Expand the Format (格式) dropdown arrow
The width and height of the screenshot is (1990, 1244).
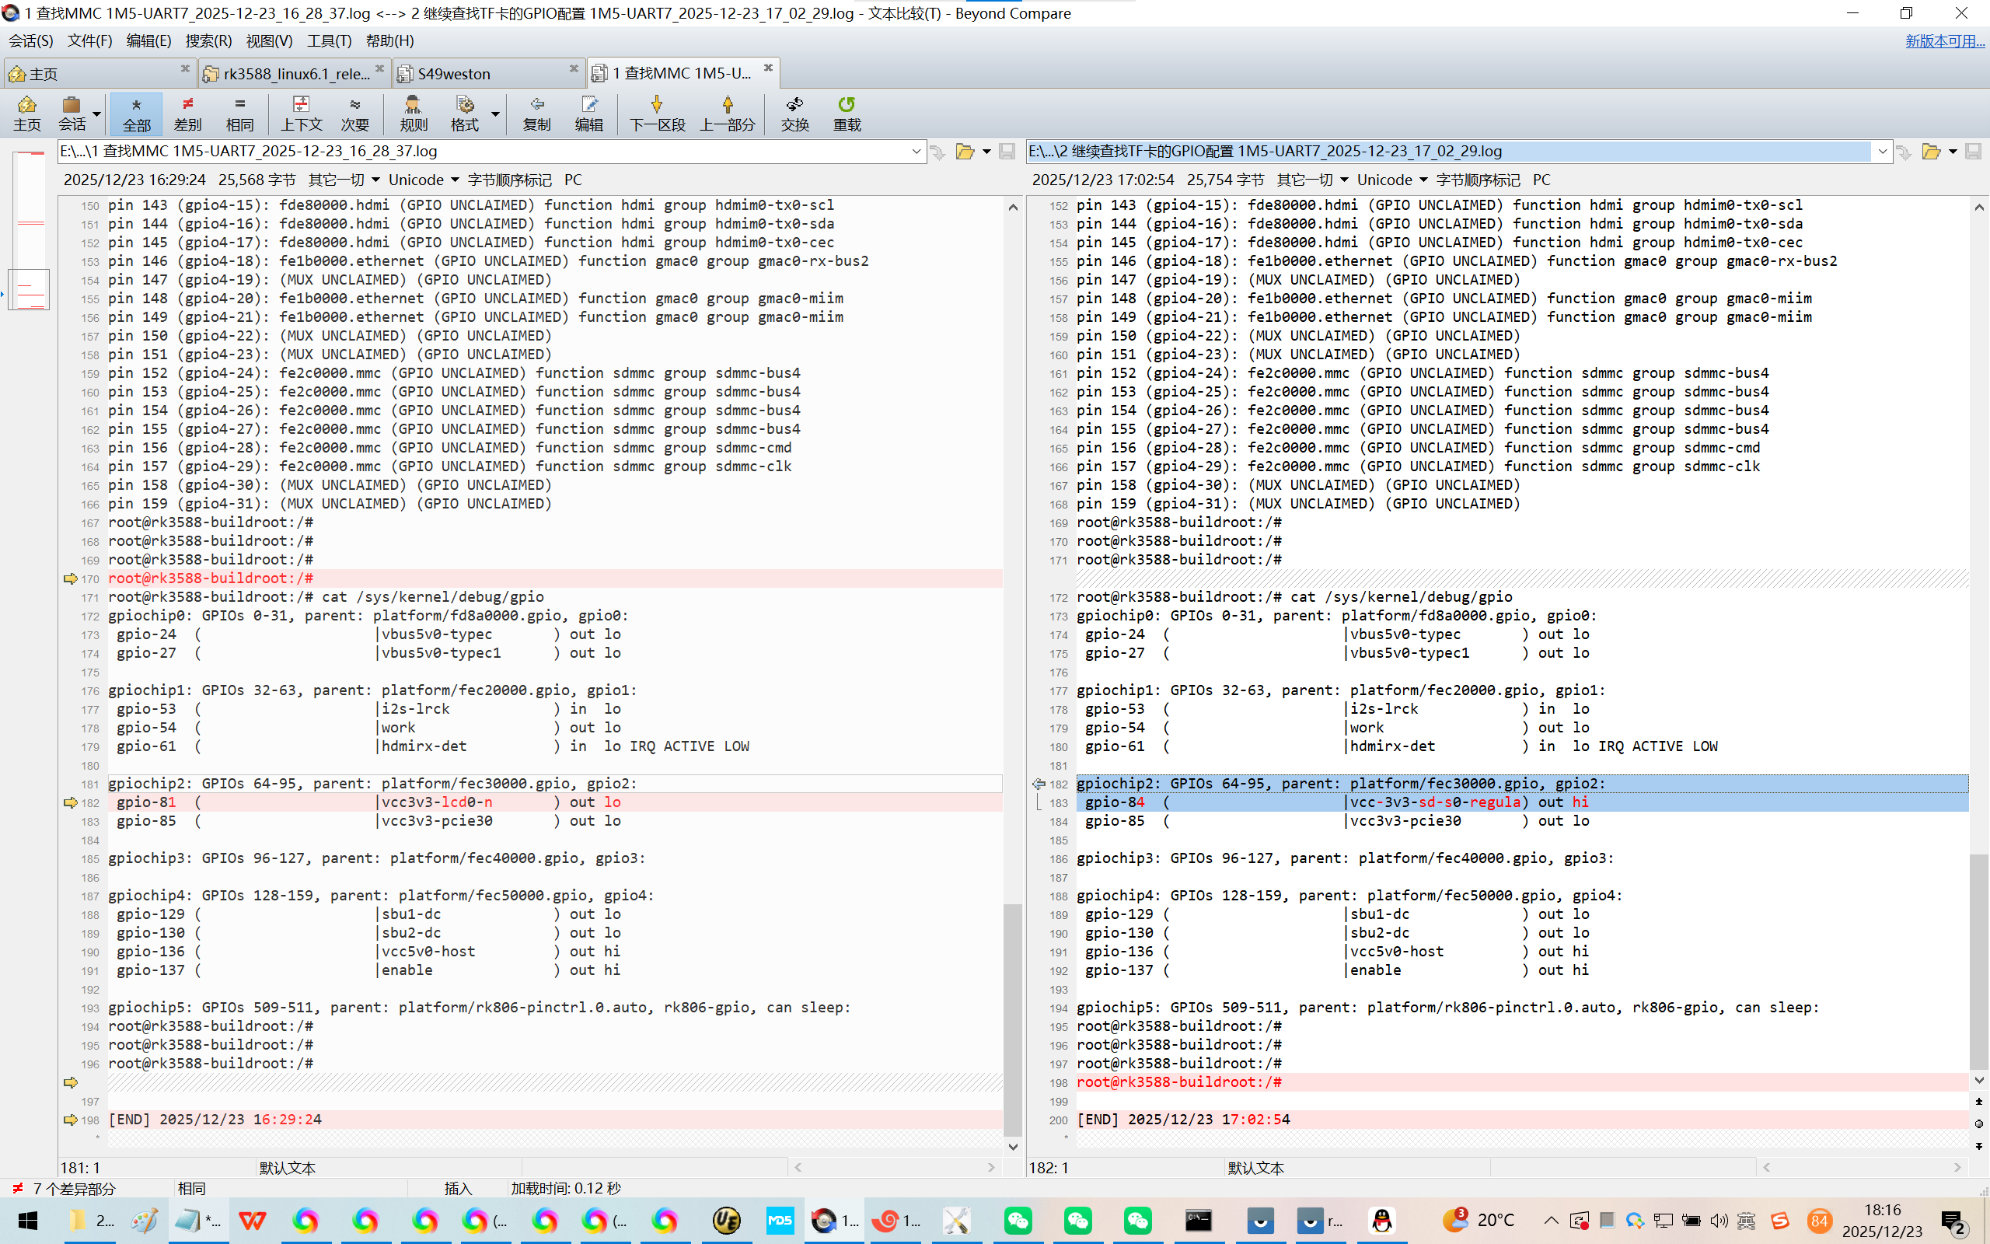[x=495, y=114]
